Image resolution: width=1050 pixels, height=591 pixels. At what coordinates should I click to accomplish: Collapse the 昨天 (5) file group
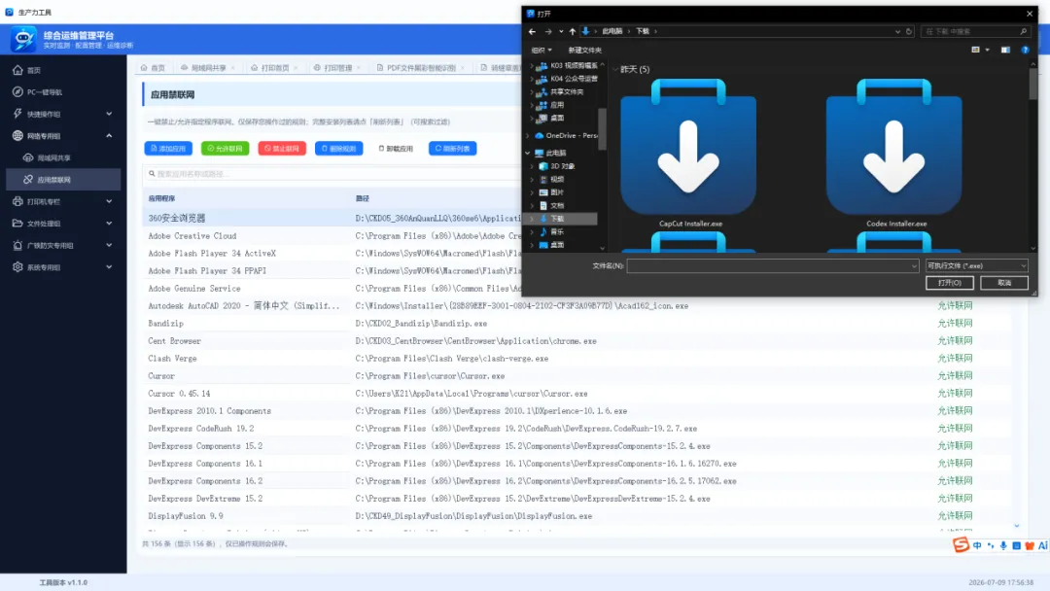click(x=615, y=70)
